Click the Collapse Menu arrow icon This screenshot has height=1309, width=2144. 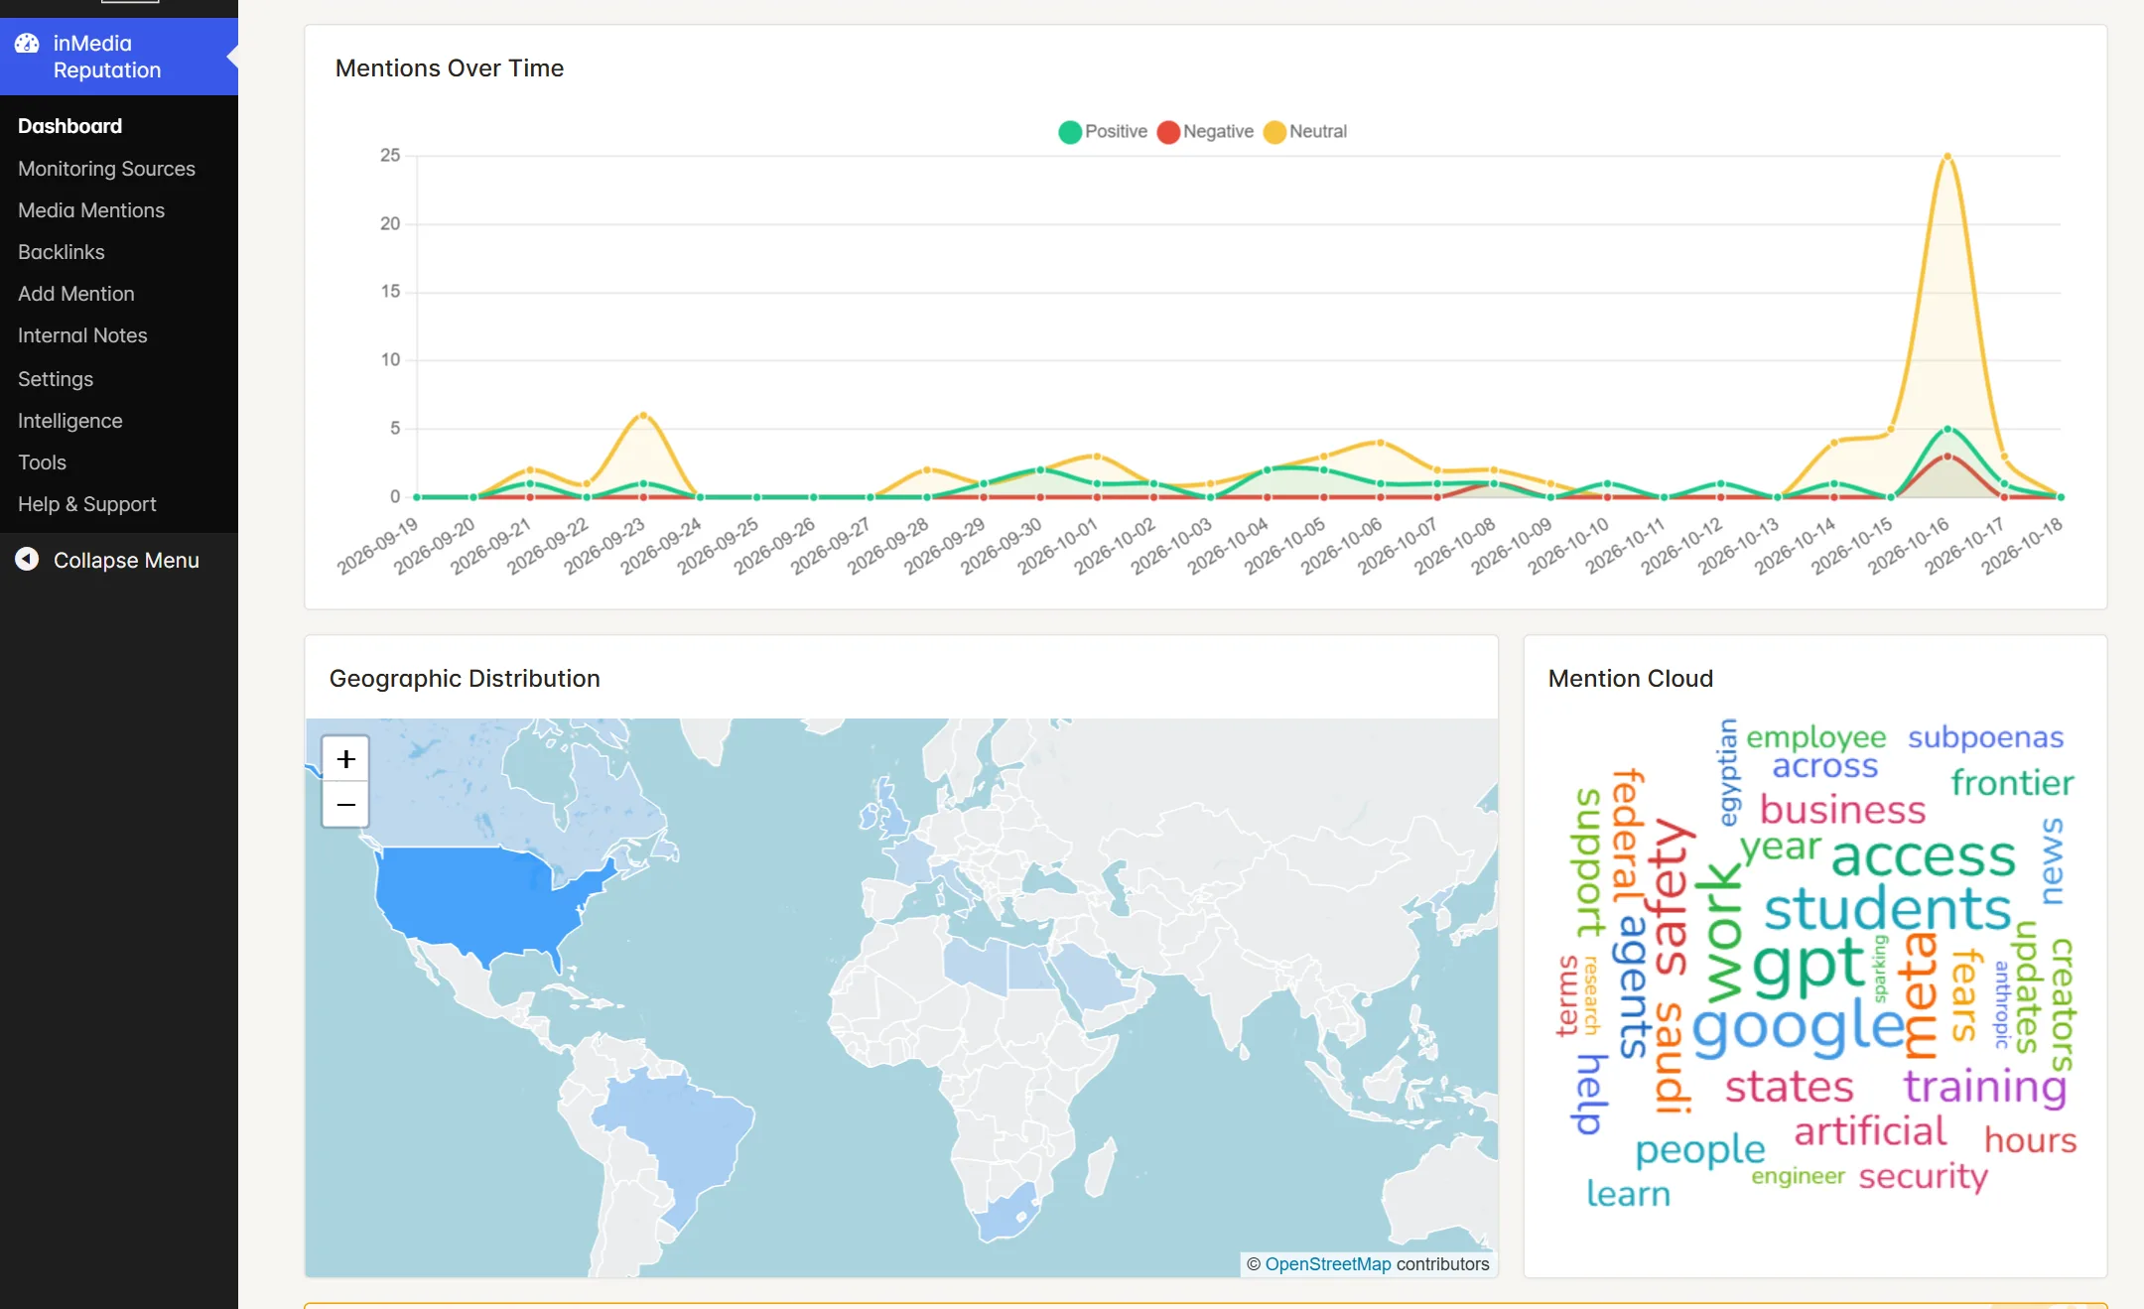27,560
